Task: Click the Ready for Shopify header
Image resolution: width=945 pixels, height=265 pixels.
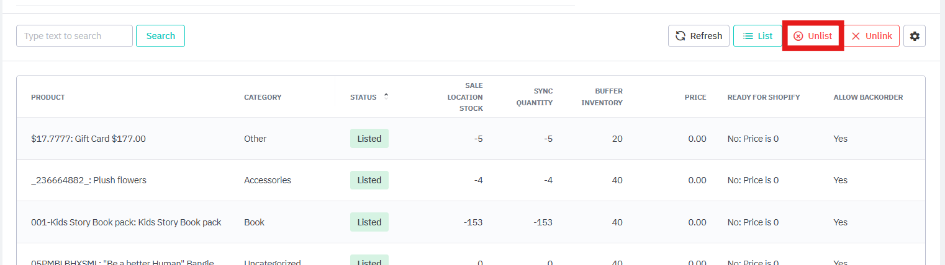Action: pos(763,97)
